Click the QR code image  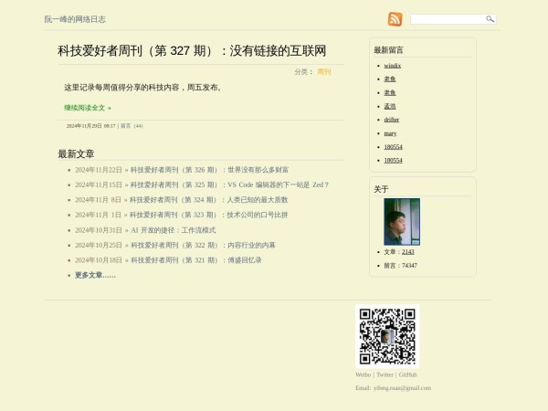(387, 336)
